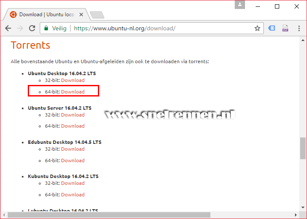
Task: Click the Torrents heading
Action: [30, 45]
